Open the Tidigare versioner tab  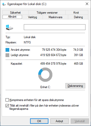(x=47, y=13)
